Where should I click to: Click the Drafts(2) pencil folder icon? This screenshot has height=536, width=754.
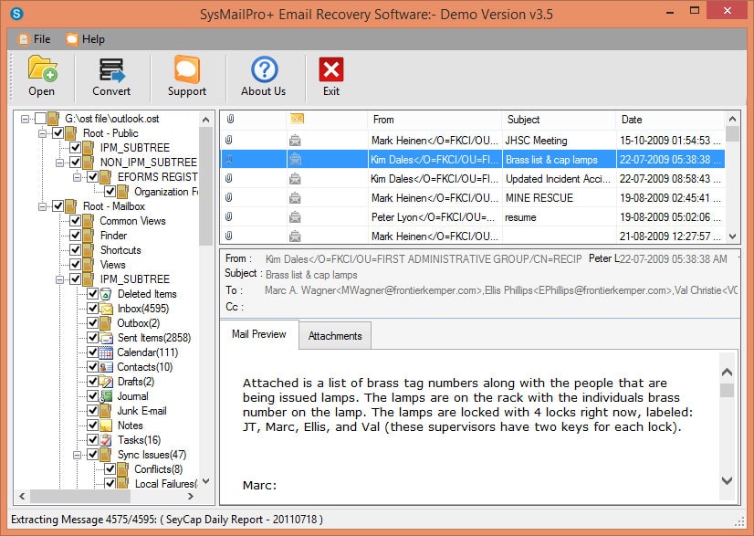(x=107, y=380)
